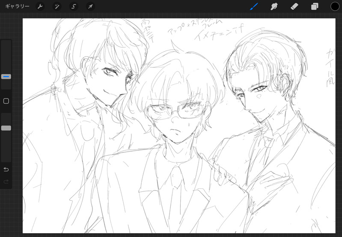
Task: Redo the last undone stroke
Action: coord(6,181)
